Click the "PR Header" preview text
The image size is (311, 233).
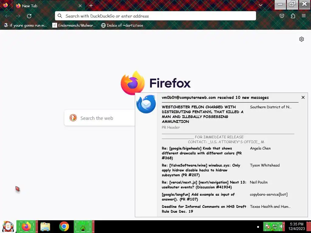point(171,127)
